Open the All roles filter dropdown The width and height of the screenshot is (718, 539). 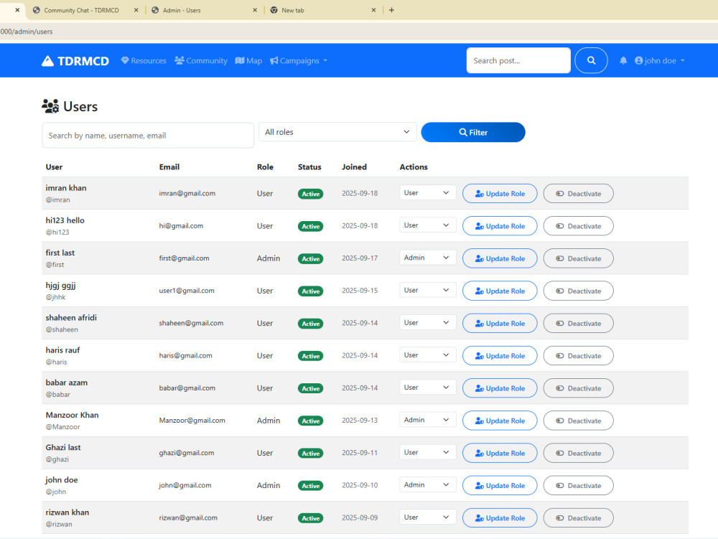click(x=337, y=132)
